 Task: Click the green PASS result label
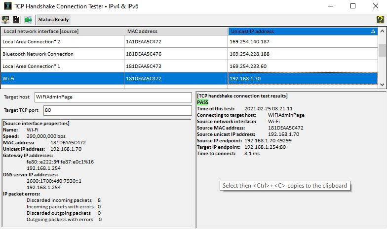[x=202, y=102]
